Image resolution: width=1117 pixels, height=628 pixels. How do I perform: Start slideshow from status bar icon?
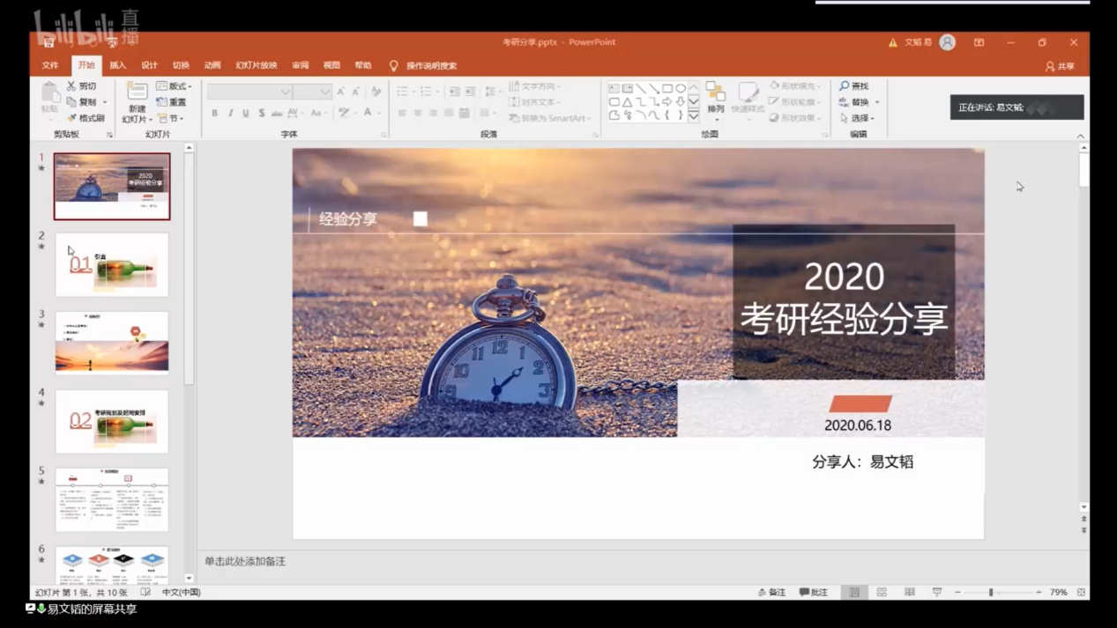point(936,593)
